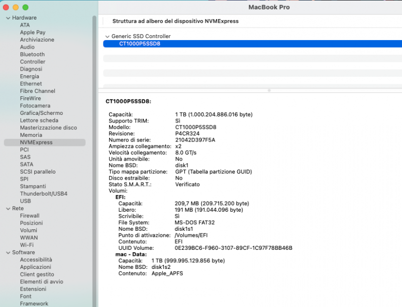
Task: Show Stampanti information
Action: point(31,186)
